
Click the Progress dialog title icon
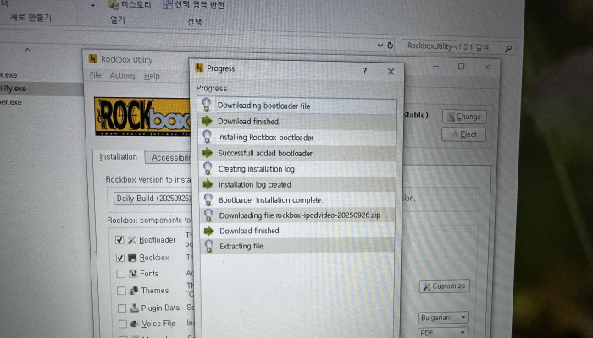(199, 68)
